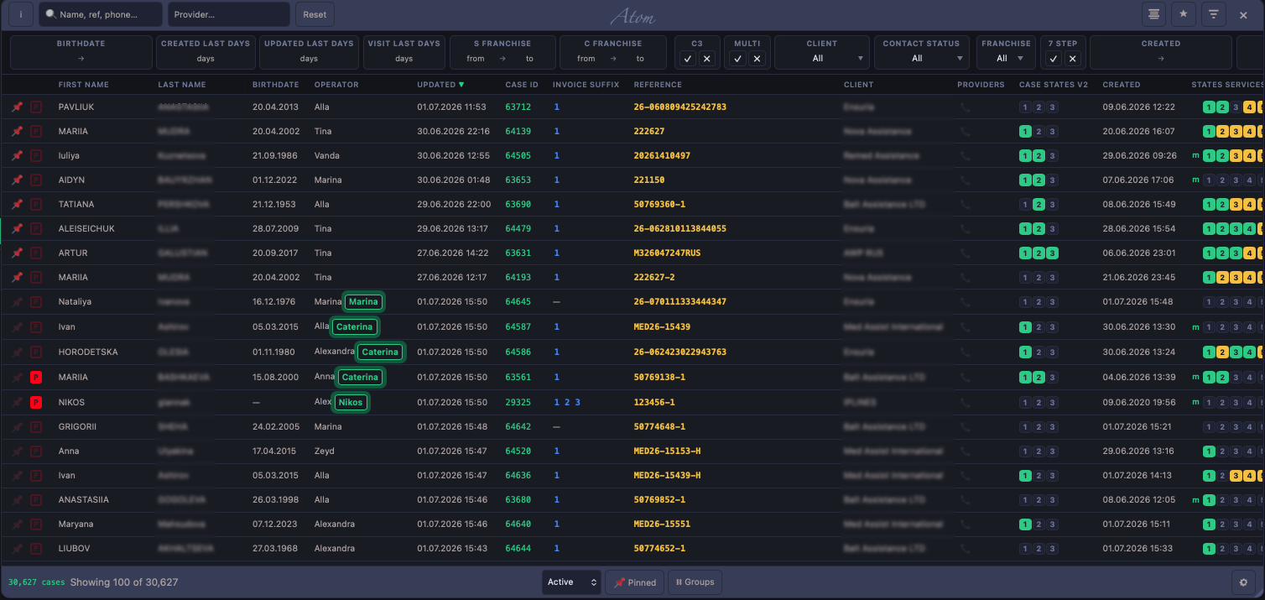Unpin the Iuliya case row
The height and width of the screenshot is (600, 1265).
pyautogui.click(x=18, y=156)
